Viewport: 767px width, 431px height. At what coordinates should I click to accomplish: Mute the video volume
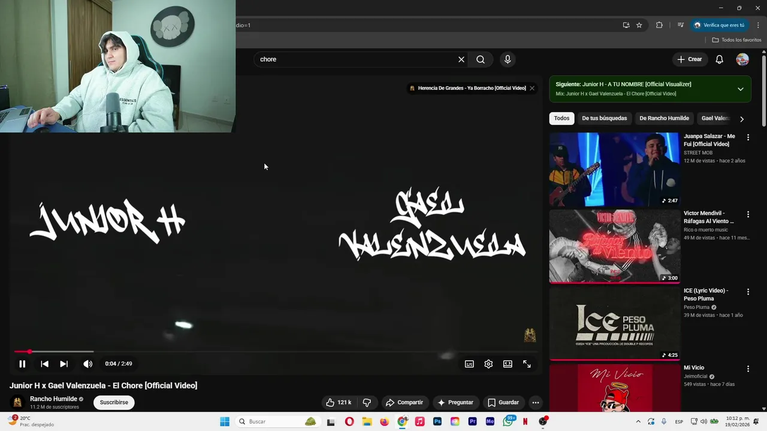click(87, 364)
